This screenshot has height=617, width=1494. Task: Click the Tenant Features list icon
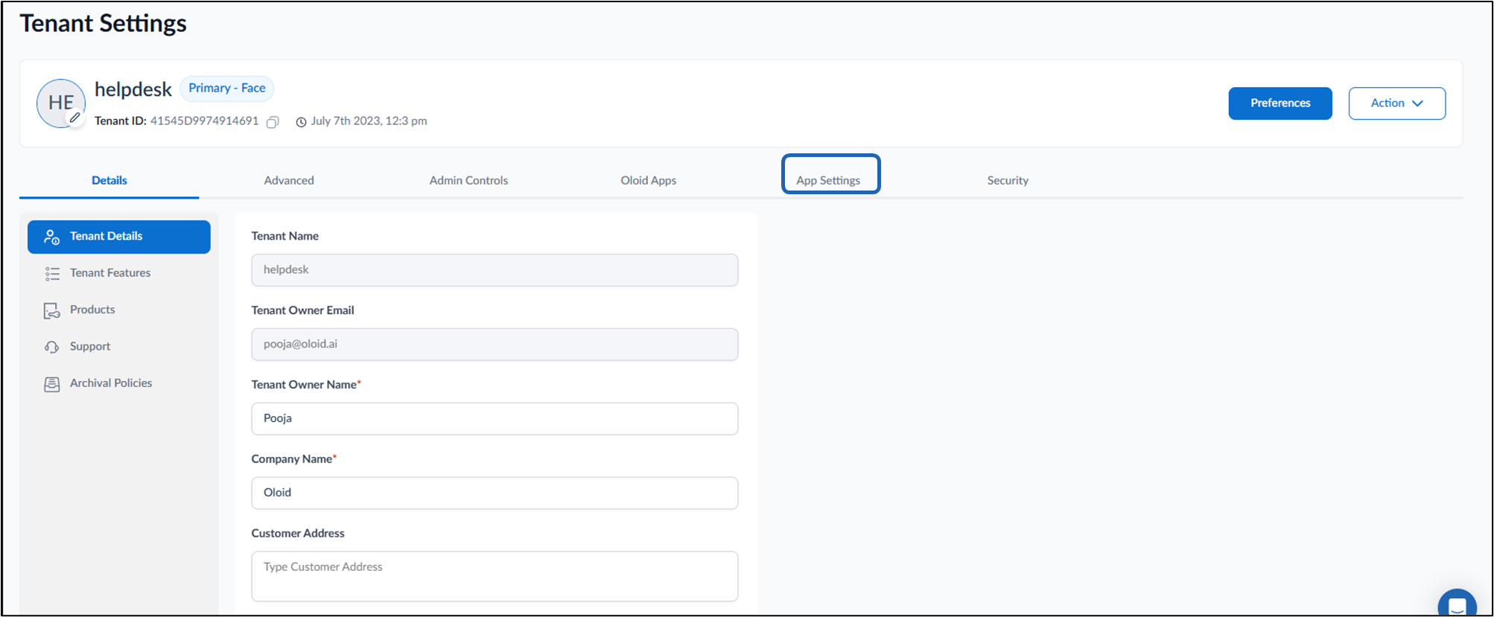tap(52, 274)
